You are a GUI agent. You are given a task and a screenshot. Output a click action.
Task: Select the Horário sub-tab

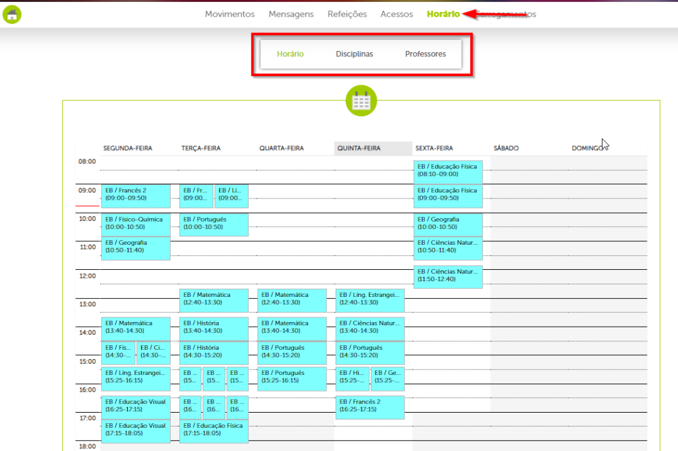pos(290,54)
